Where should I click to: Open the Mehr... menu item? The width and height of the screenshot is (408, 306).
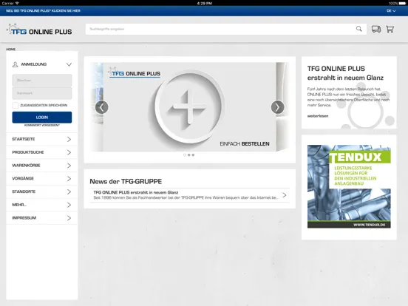click(x=41, y=205)
